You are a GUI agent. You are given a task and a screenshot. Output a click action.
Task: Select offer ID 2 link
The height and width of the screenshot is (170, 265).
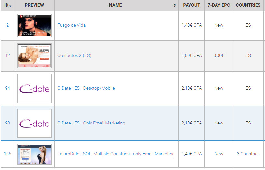coord(7,25)
